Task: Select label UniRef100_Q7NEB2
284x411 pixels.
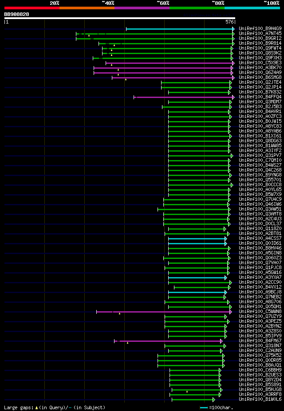Action: click(x=260, y=297)
